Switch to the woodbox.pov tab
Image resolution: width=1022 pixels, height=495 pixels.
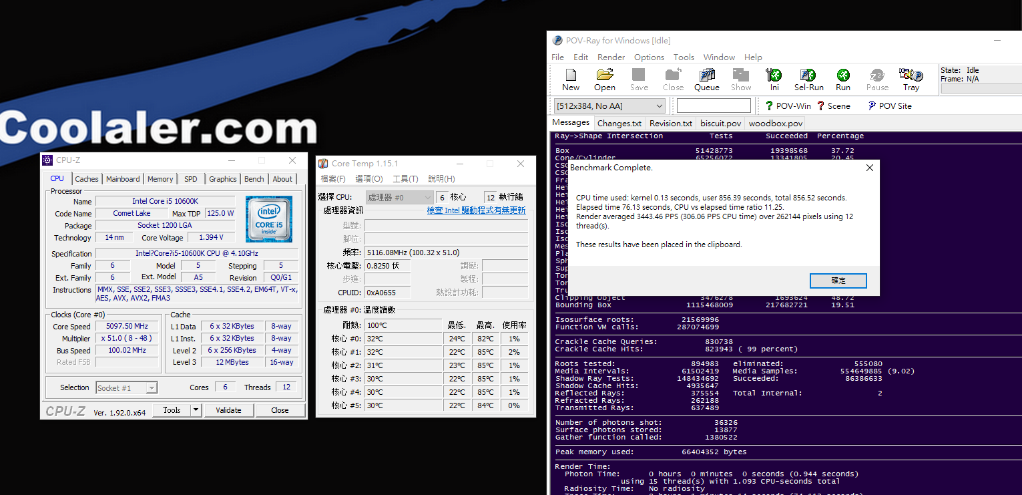(x=775, y=123)
